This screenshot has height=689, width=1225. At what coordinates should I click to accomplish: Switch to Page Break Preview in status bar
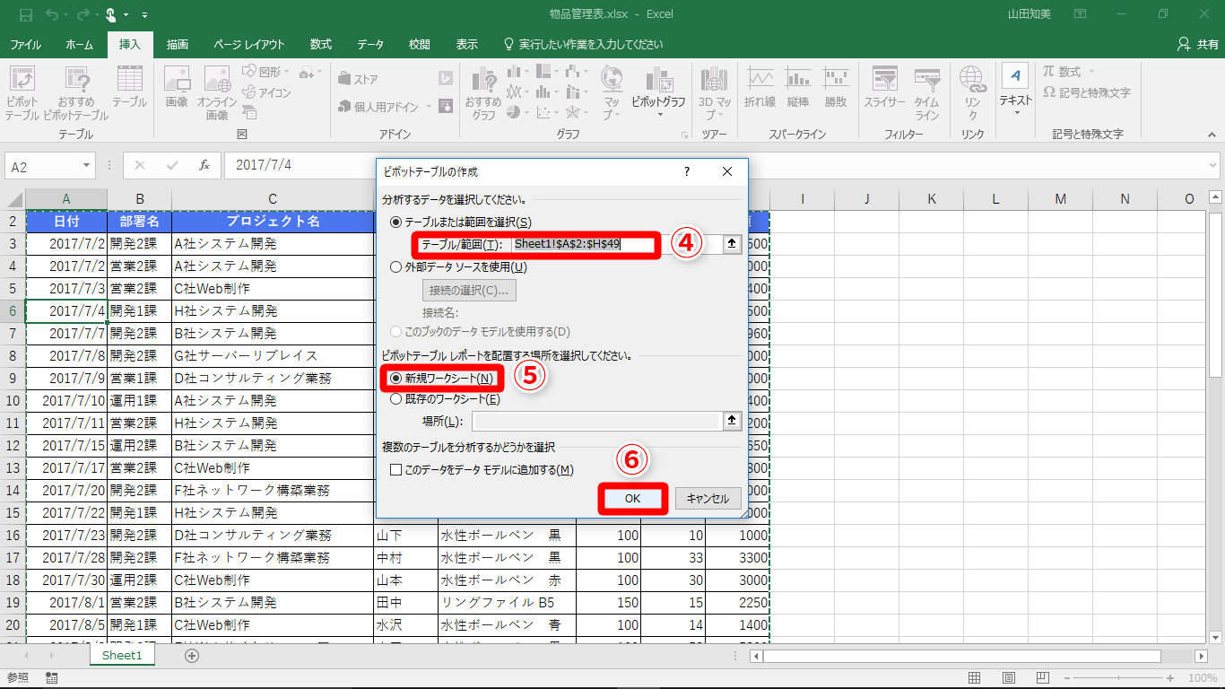(x=1042, y=678)
